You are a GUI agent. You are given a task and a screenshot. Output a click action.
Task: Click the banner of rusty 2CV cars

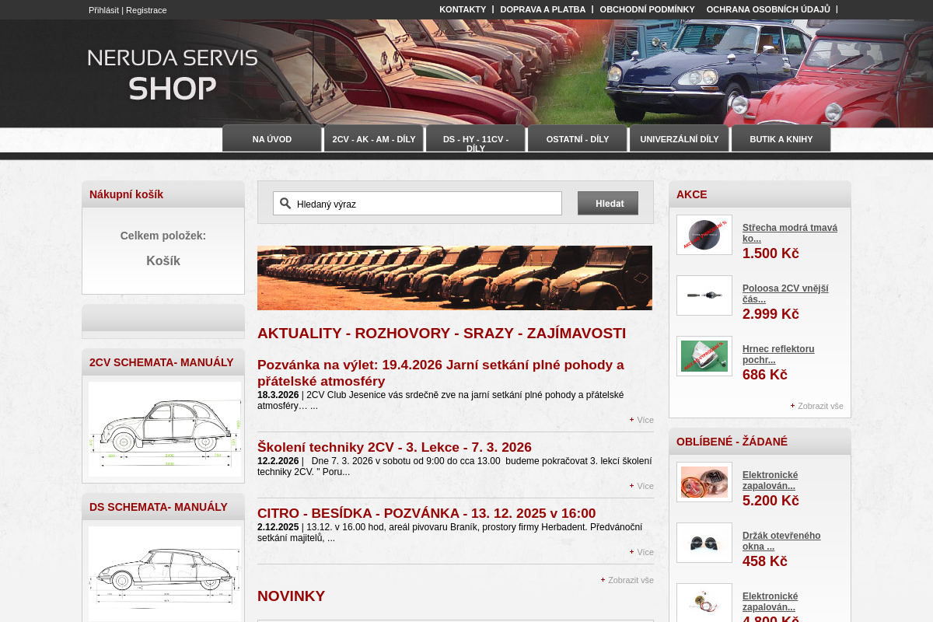[x=454, y=278]
